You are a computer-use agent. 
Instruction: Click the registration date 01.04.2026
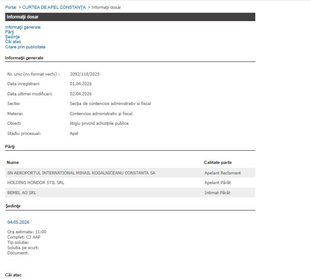pyautogui.click(x=81, y=84)
